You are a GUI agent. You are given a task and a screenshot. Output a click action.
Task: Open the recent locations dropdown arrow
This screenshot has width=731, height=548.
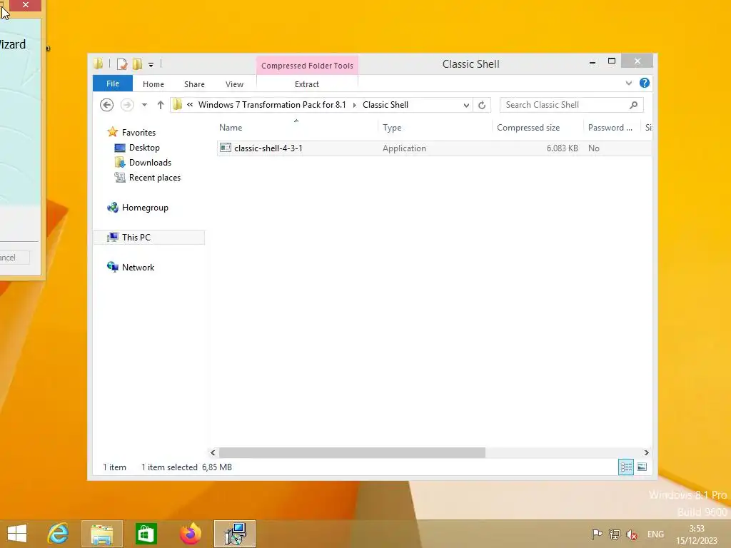coord(144,105)
